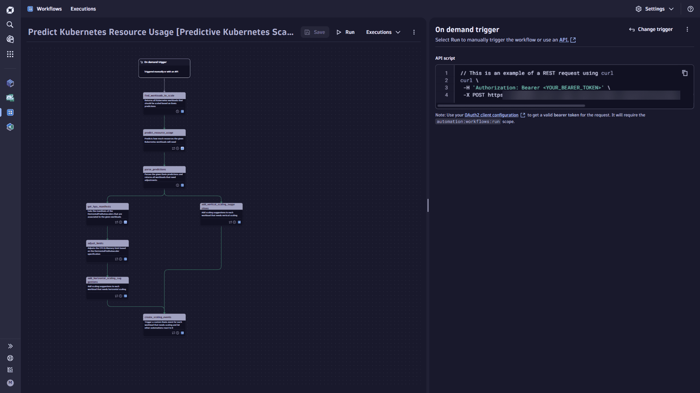Click the loop icon on predict_resource_usage node
The image size is (700, 393).
174,148
